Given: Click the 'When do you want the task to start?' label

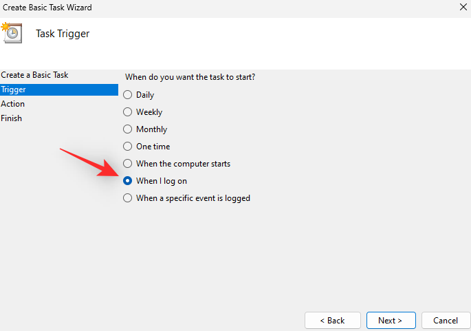Looking at the screenshot, I should pyautogui.click(x=190, y=77).
